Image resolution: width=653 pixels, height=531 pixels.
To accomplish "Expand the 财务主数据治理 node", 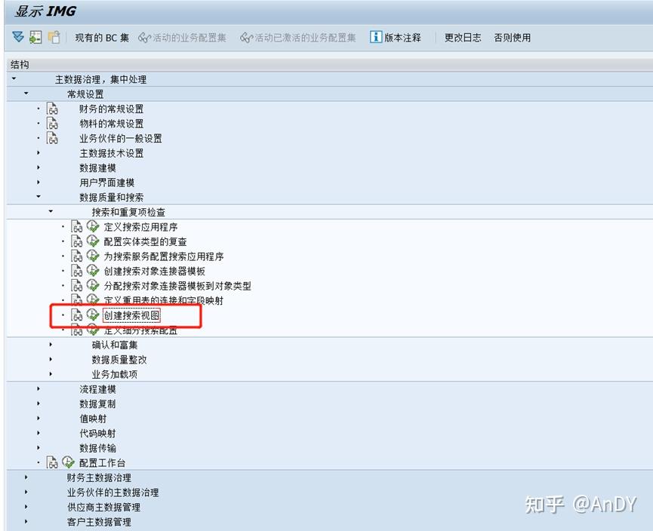I will [25, 477].
